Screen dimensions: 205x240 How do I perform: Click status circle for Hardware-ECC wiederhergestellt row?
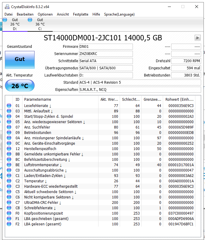(9, 186)
